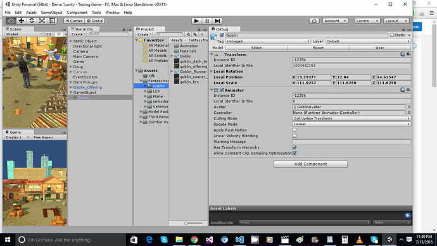Adjust the Project icon size slider
Screen dimensions: 437x246
pyautogui.click(x=194, y=223)
